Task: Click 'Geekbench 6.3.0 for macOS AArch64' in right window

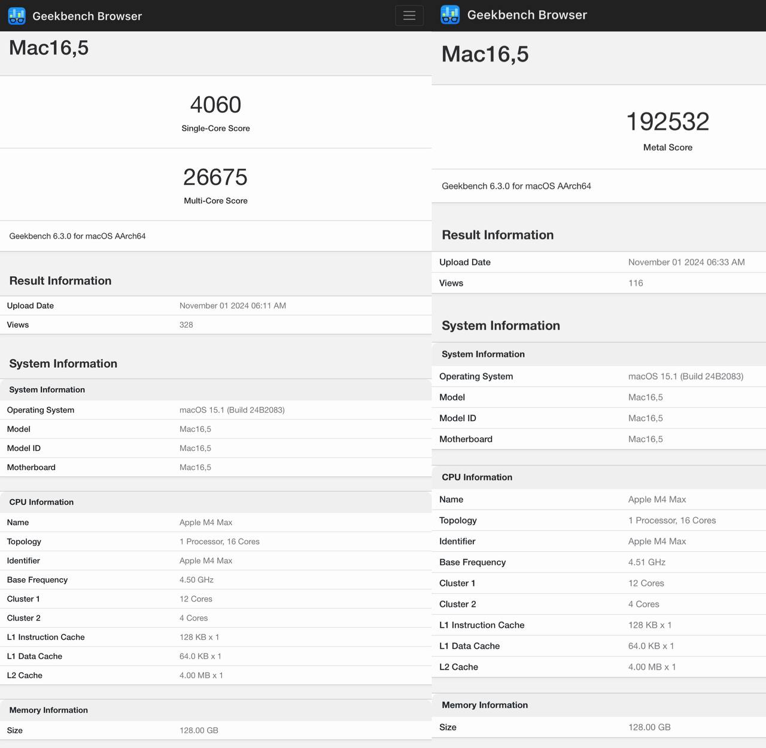Action: 516,186
